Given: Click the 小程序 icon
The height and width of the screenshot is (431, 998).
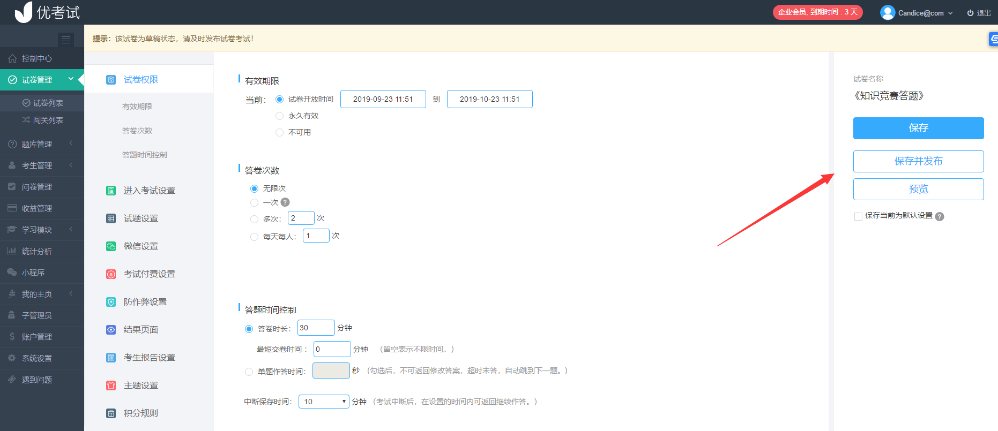Looking at the screenshot, I should [12, 272].
